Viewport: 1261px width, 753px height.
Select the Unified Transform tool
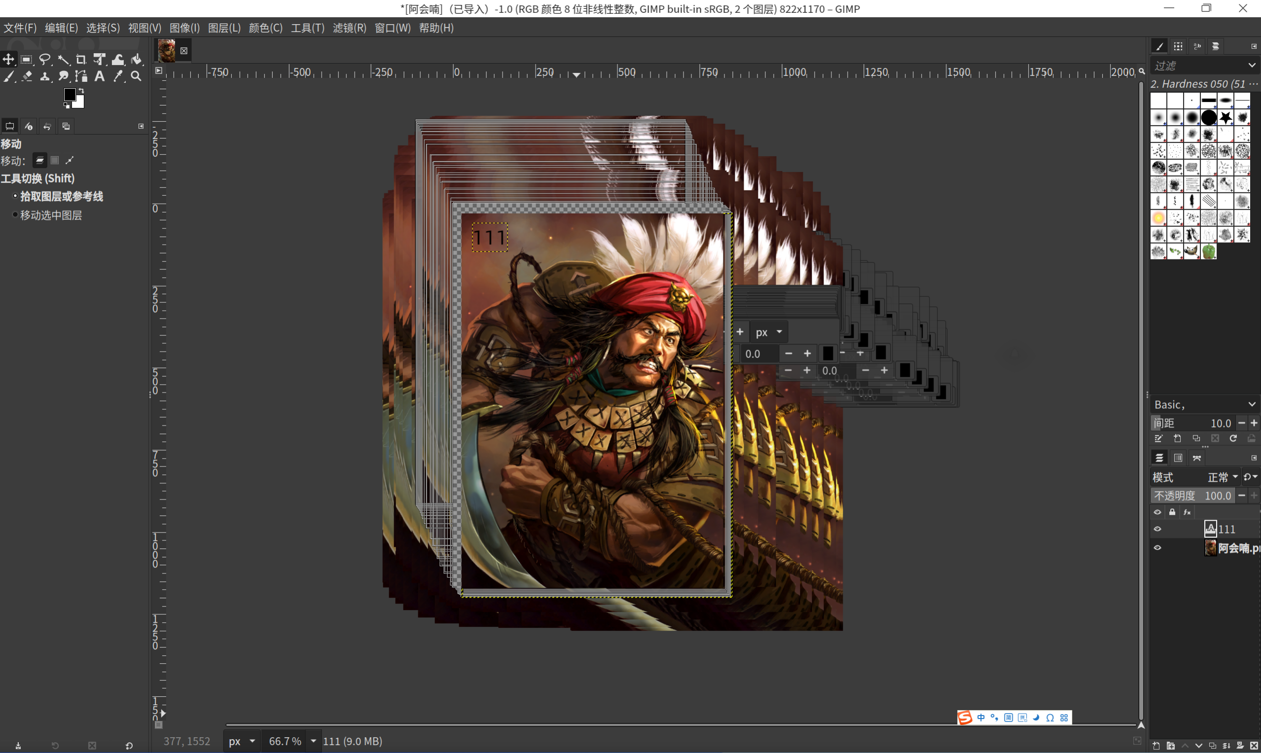point(100,59)
